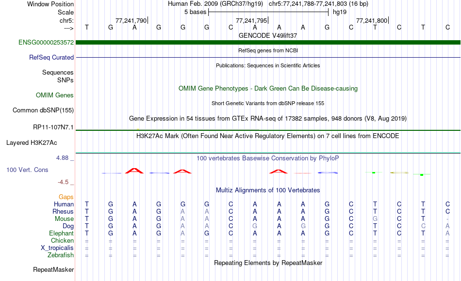
Task: Click the Common dbSNP(155) track label
Action: (43, 110)
